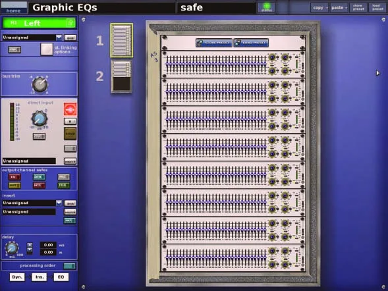Toggle the EQ output channel safe

coord(14,177)
